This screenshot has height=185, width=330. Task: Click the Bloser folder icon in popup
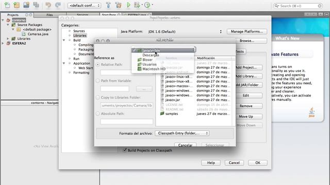tap(139, 60)
